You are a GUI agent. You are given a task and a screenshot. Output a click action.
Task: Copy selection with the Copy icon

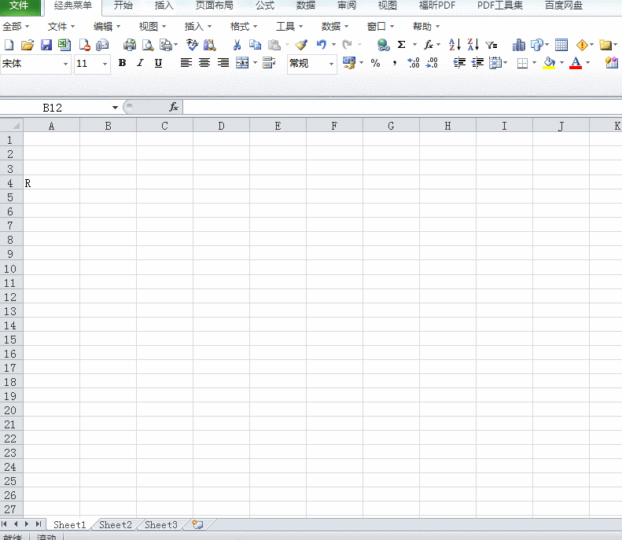[255, 45]
